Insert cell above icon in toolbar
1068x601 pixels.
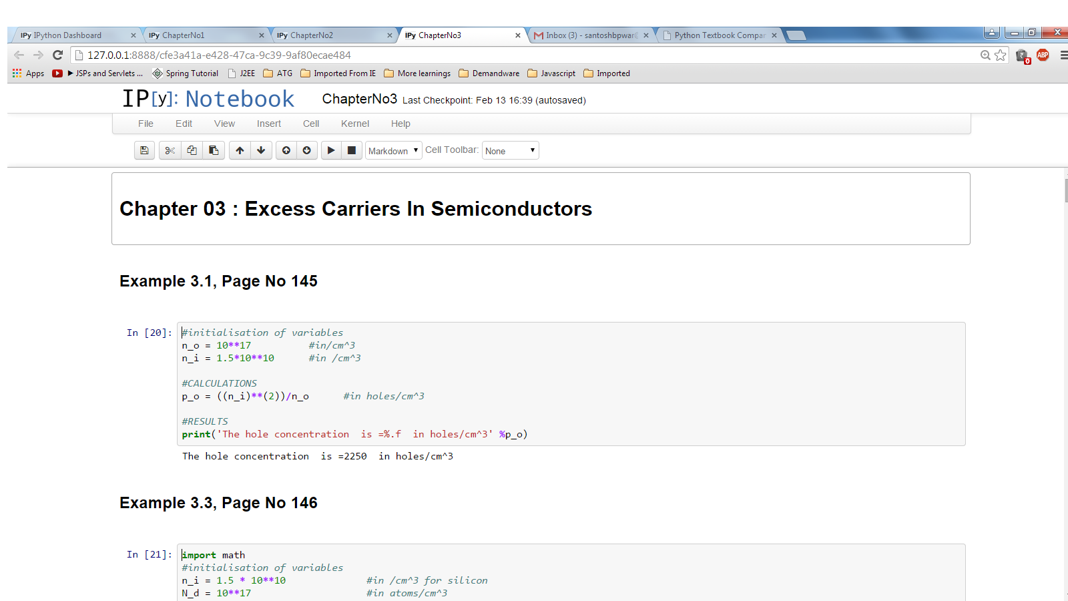tap(286, 150)
